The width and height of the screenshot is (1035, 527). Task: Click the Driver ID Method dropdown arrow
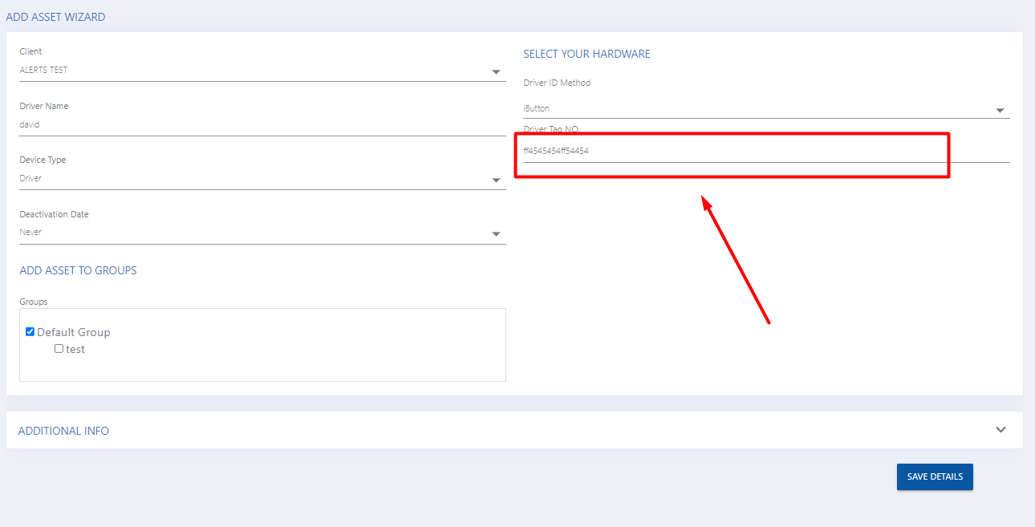pyautogui.click(x=1000, y=111)
